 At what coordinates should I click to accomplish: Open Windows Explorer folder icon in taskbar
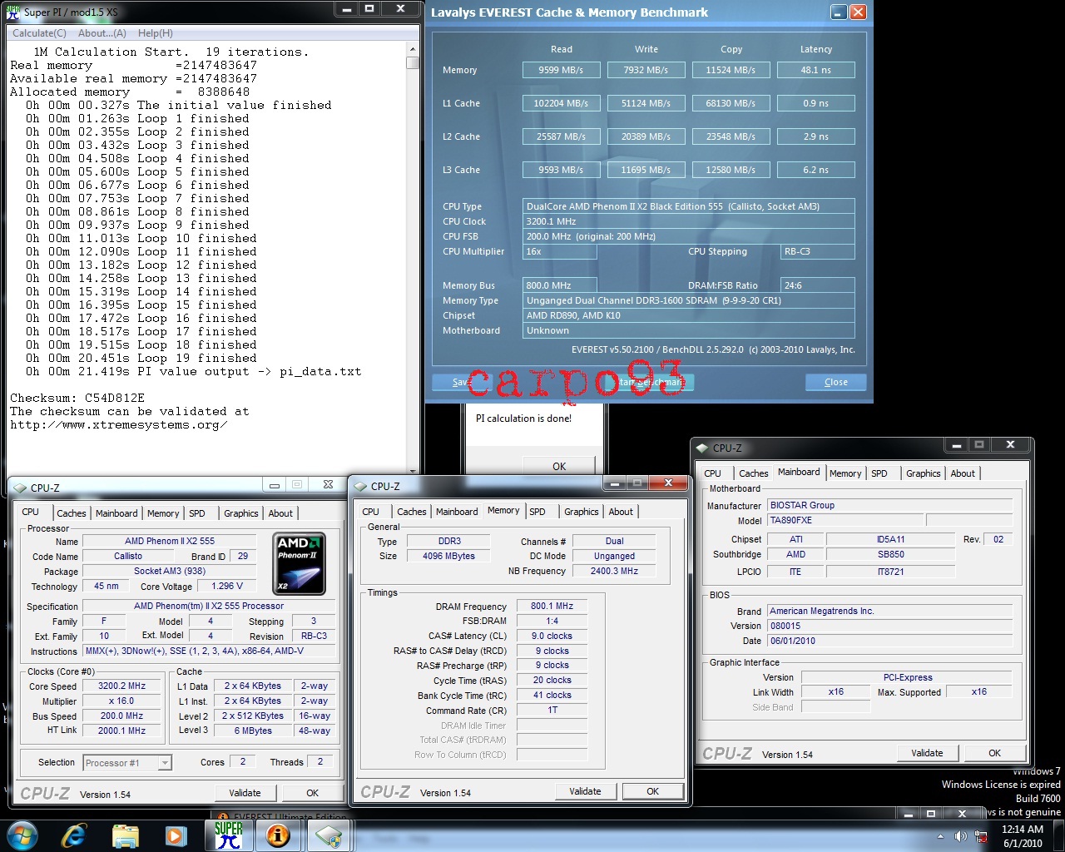126,835
